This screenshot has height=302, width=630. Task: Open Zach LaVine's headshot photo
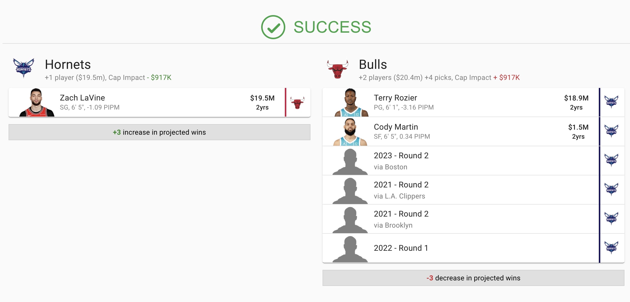(37, 103)
